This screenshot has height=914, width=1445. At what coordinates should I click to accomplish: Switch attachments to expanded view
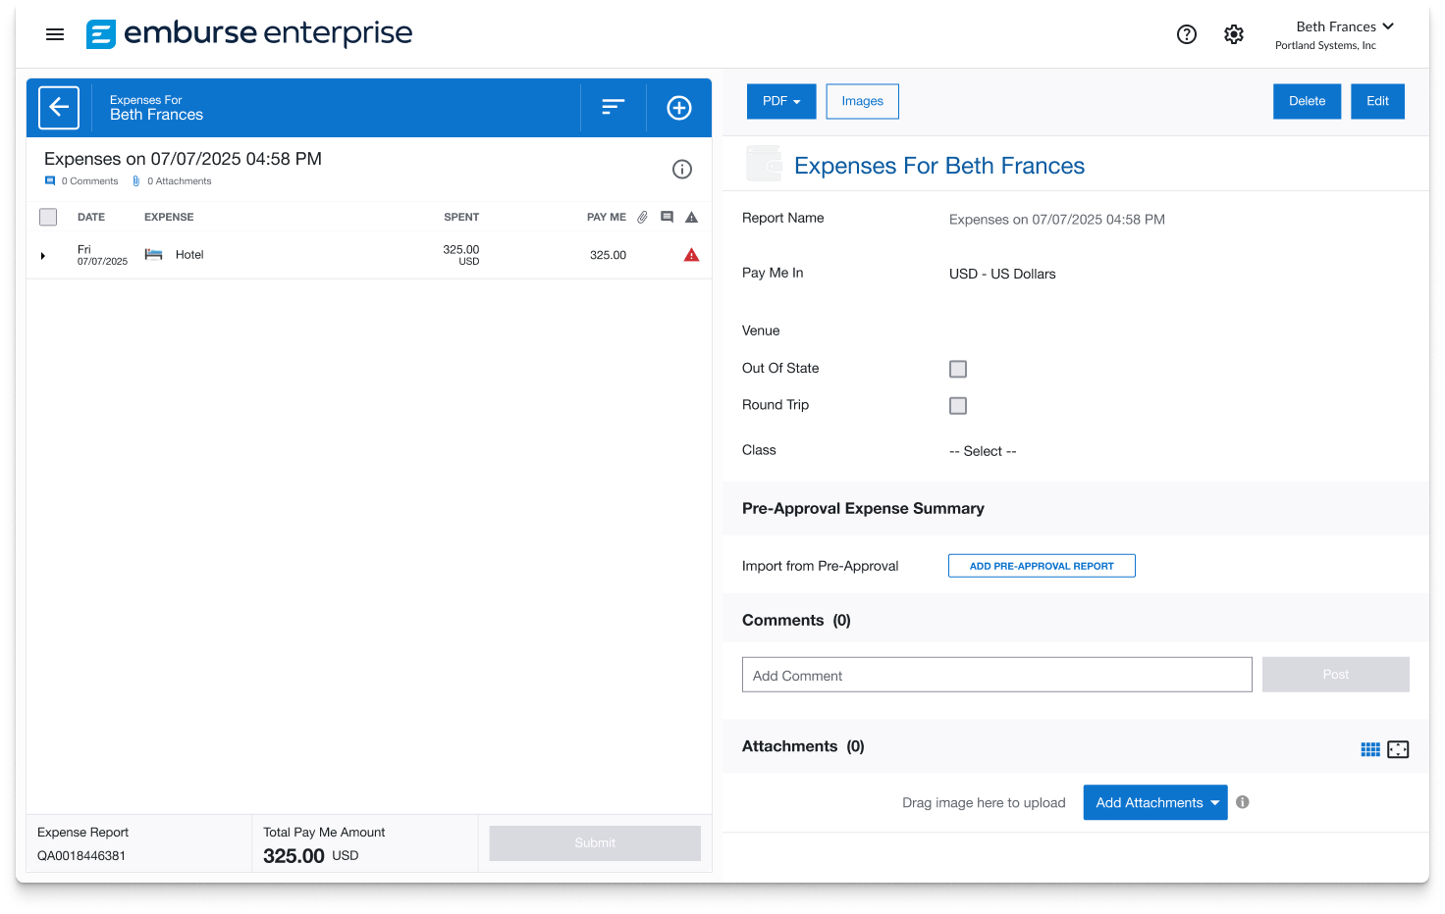1398,748
